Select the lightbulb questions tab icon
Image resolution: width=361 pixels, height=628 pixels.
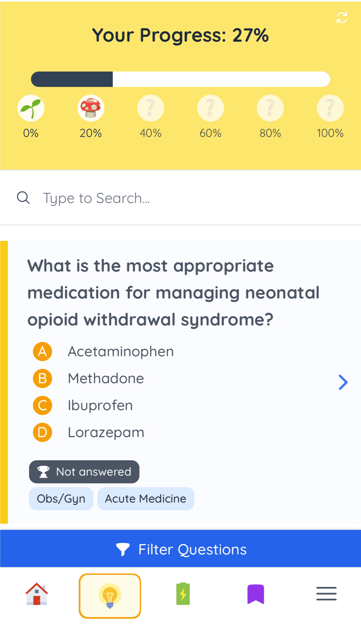pos(110,596)
